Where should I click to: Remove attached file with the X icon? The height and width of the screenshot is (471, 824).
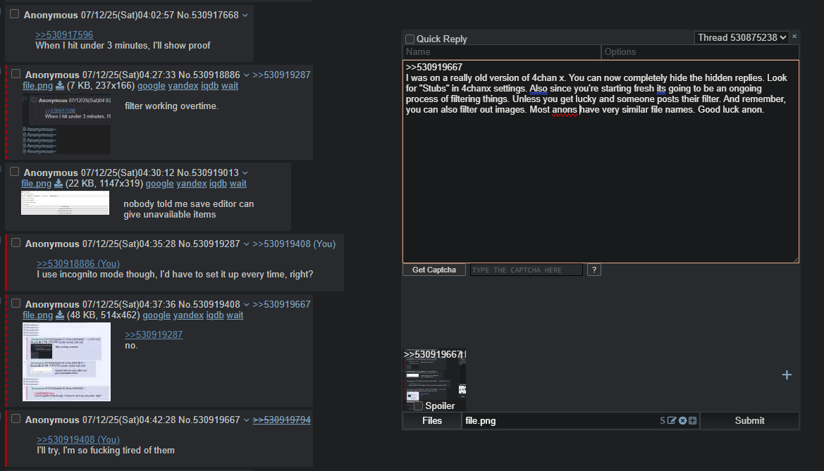(x=682, y=420)
